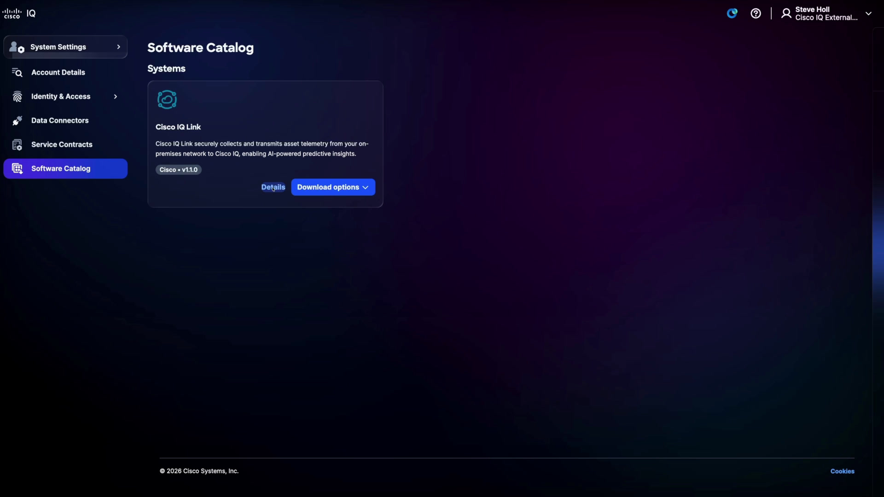Click the Software Catalog page heading

[x=200, y=48]
